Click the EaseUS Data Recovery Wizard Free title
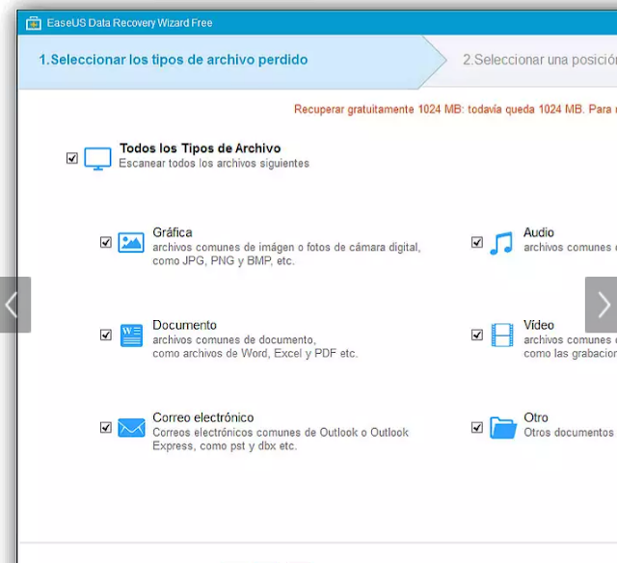Image resolution: width=617 pixels, height=563 pixels. [x=129, y=23]
